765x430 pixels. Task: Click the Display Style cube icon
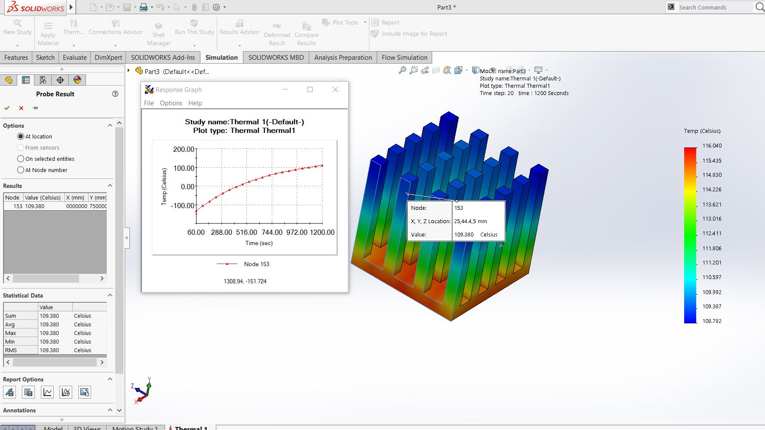[476, 70]
